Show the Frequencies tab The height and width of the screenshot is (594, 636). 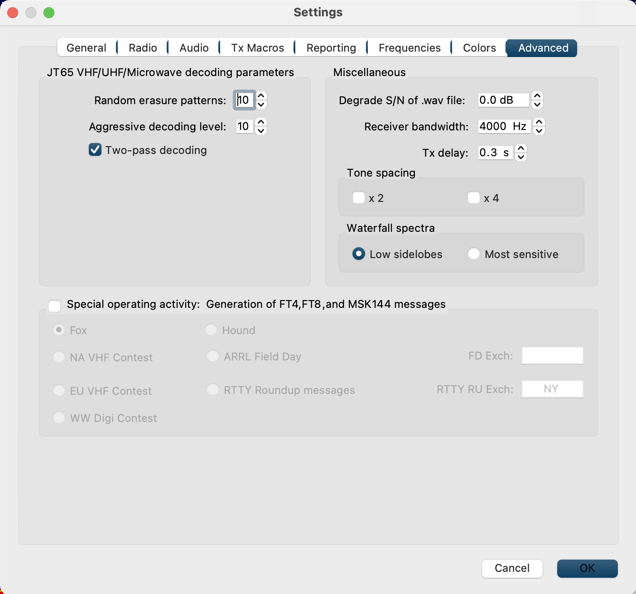click(x=410, y=48)
